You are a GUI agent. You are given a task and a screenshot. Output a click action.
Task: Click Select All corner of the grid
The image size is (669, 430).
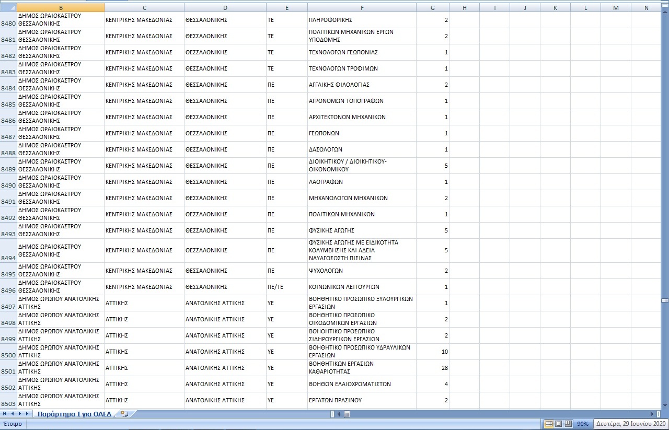(8, 8)
